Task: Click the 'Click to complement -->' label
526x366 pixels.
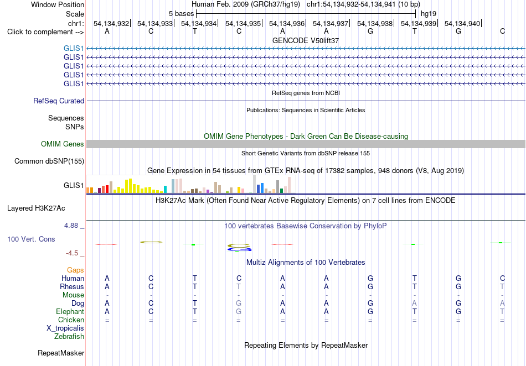Action: pos(45,32)
